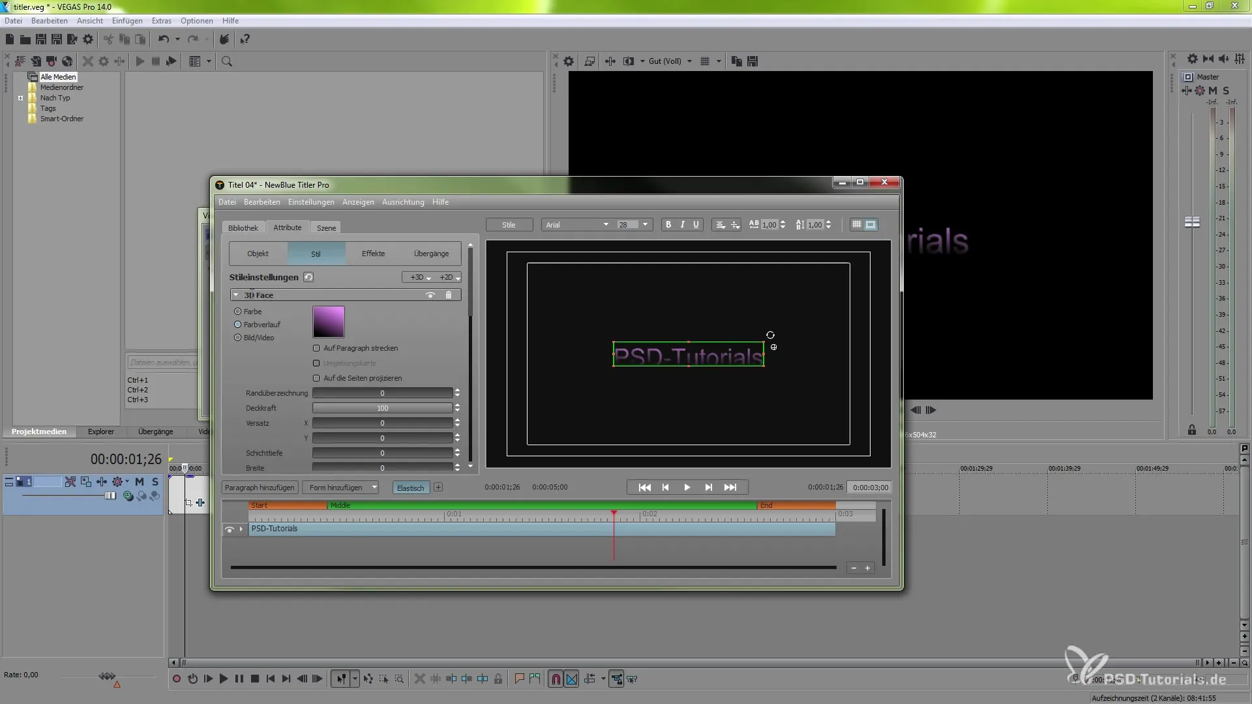Toggle bold text formatting in Titler Pro
The height and width of the screenshot is (704, 1252).
tap(668, 225)
